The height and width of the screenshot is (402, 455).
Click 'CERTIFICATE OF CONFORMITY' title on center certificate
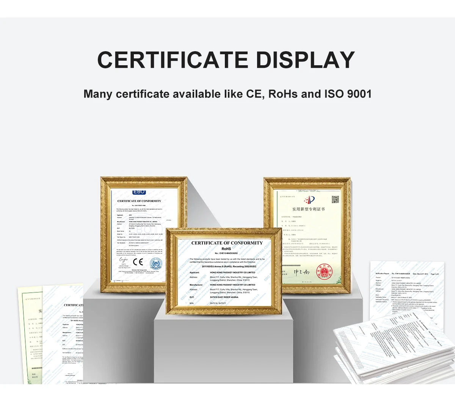227,243
